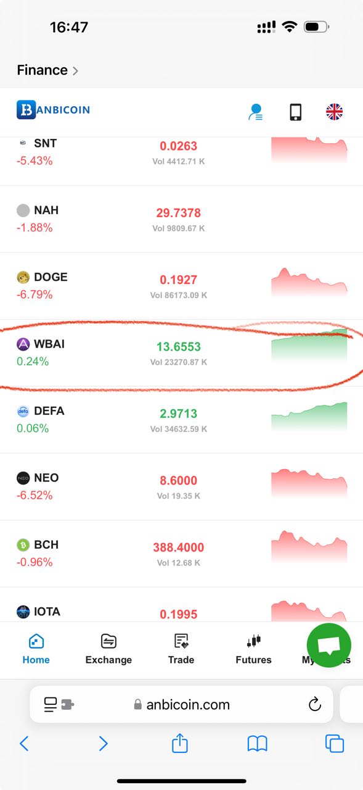
Task: Go back with Safari back arrow
Action: click(24, 744)
